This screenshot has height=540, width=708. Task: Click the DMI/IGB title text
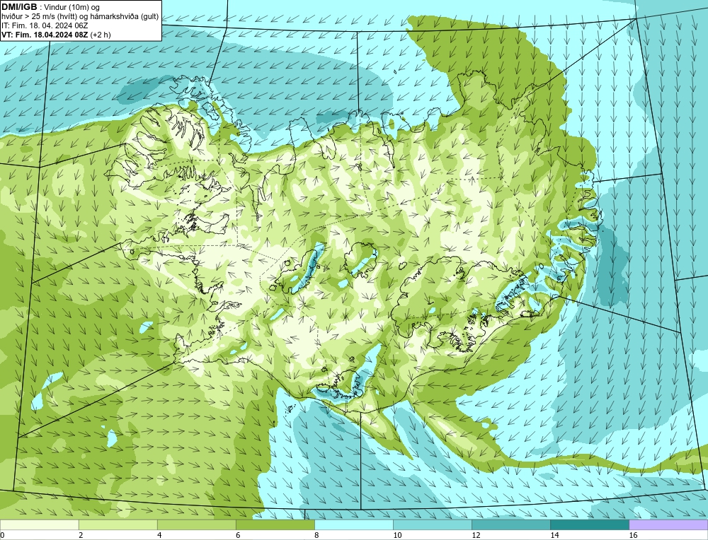[x=19, y=7]
